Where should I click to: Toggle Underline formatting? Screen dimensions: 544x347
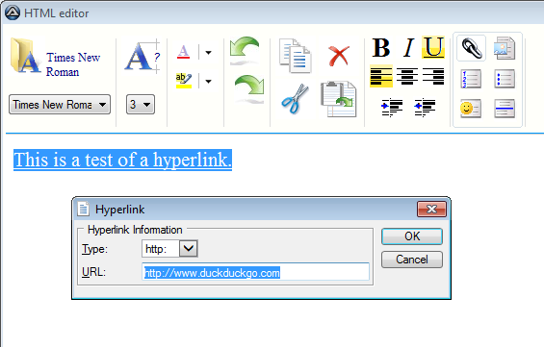[x=433, y=47]
